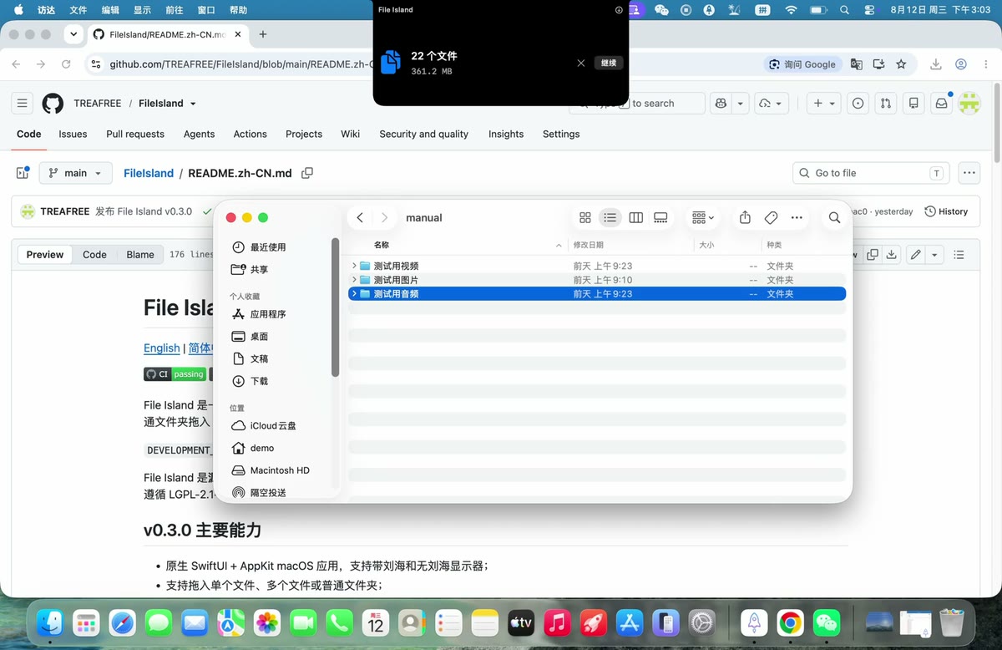Toggle the GitHub file tree panel
The height and width of the screenshot is (650, 1002).
23,173
